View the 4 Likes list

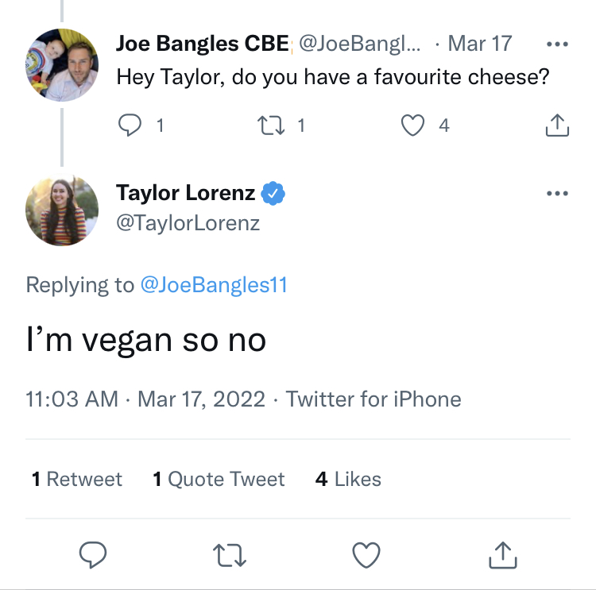pos(348,479)
